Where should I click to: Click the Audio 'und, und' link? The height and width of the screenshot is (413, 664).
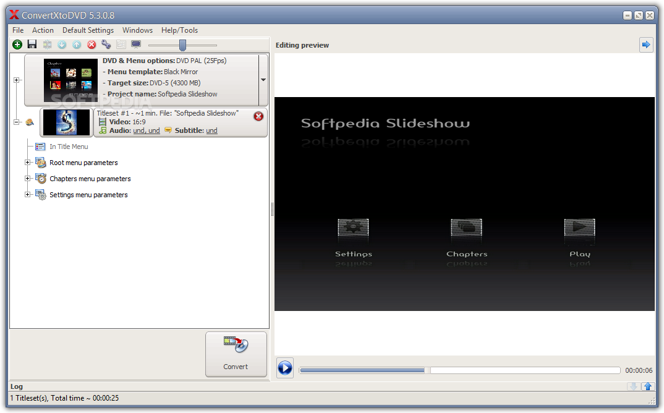147,130
